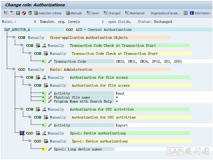Click traffic light of Basis: Administration
Image resolution: width=213 pixels, height=160 pixels.
21,69
